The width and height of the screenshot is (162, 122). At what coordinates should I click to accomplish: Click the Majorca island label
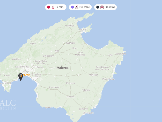pos(62,68)
